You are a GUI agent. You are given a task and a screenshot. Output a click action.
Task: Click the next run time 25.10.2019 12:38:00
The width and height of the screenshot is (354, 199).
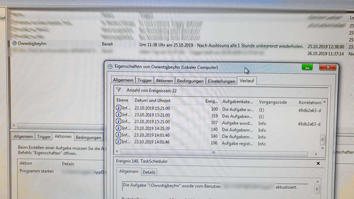click(x=326, y=47)
